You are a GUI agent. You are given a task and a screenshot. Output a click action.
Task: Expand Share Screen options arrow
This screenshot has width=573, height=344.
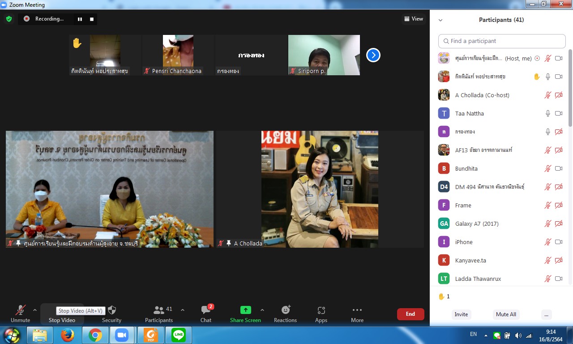pos(262,310)
